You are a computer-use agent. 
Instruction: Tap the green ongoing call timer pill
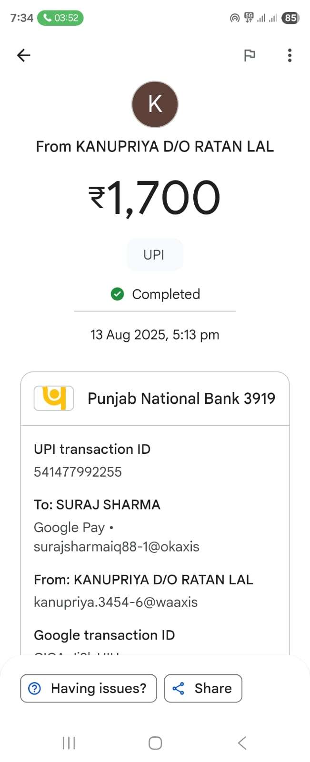click(60, 18)
